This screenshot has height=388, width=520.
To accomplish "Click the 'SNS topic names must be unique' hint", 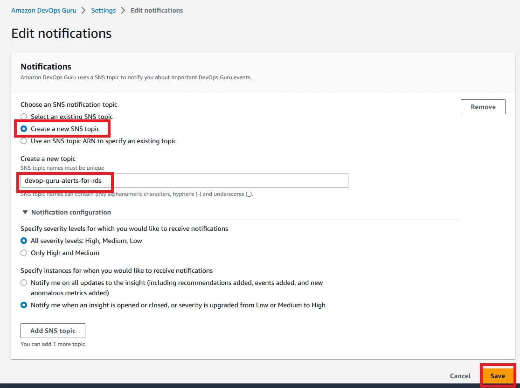I will tap(62, 168).
